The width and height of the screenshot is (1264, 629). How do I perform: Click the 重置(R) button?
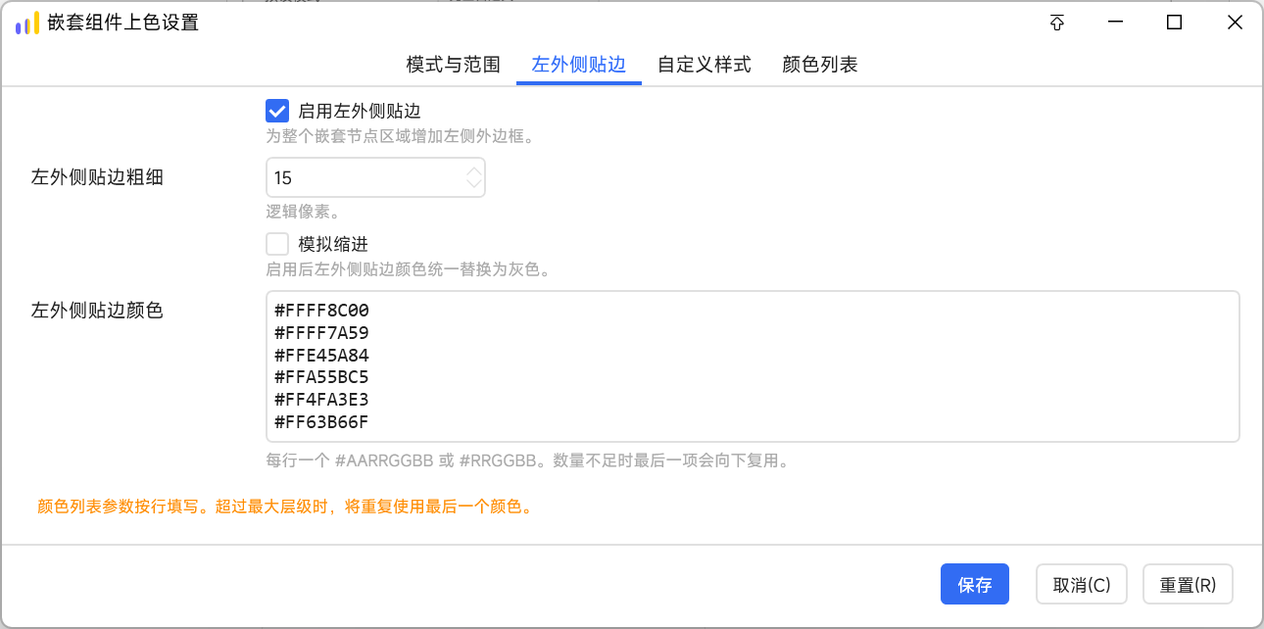(x=1188, y=585)
